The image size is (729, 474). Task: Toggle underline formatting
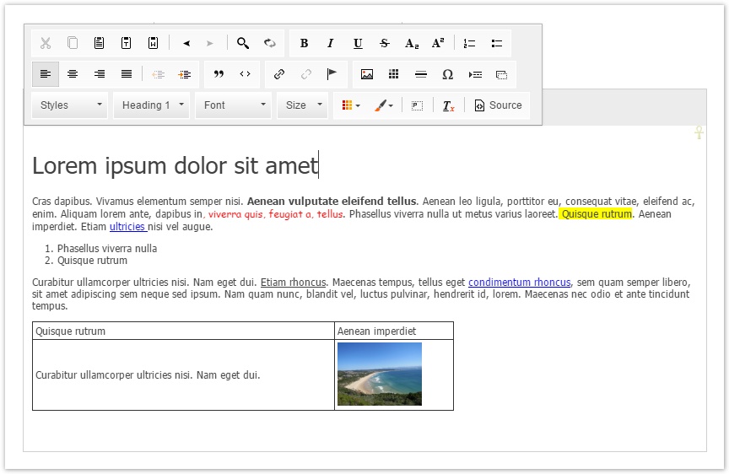click(358, 44)
